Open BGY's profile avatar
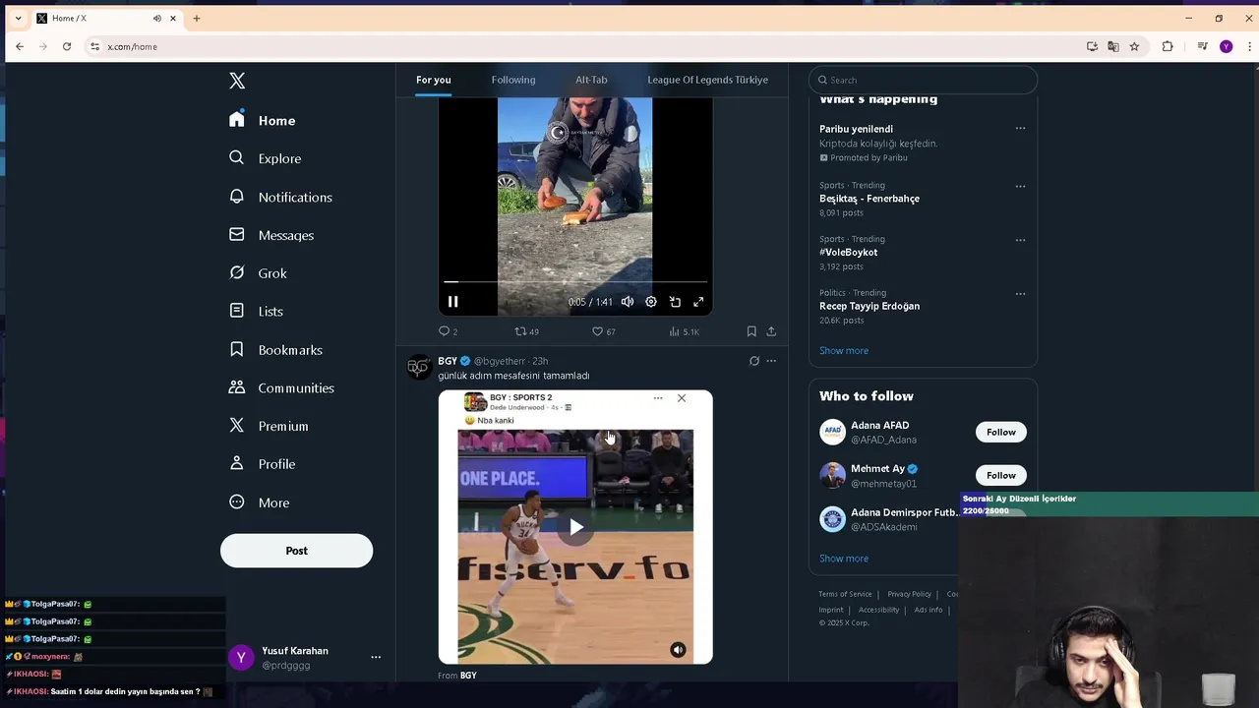The image size is (1259, 708). [420, 368]
